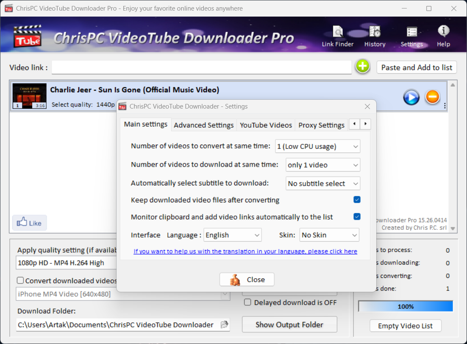Open the Charlie Jeer video thumbnail
This screenshot has height=344, width=467.
[30, 96]
